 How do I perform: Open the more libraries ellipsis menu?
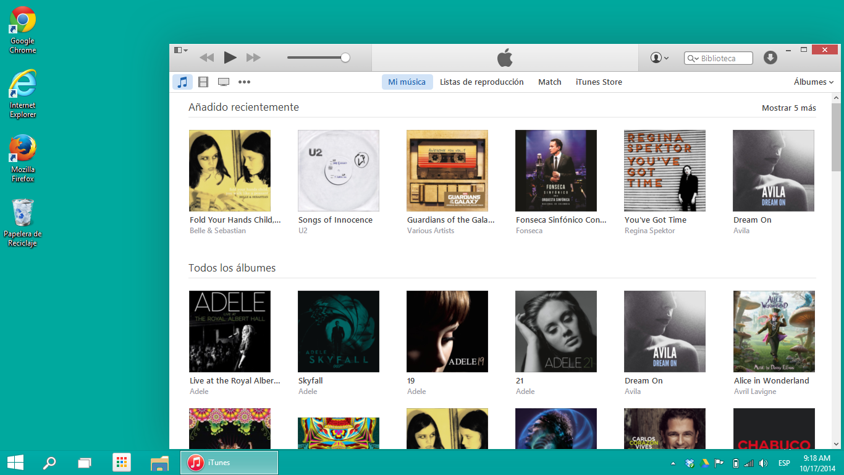coord(245,82)
